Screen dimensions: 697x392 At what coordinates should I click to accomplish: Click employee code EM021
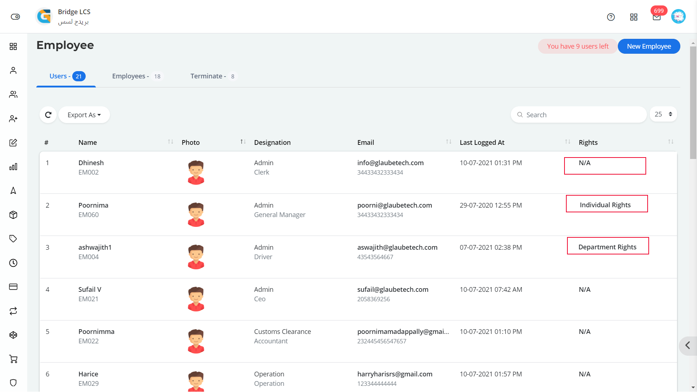coord(88,299)
